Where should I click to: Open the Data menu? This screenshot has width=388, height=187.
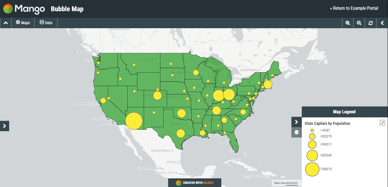[x=46, y=23]
